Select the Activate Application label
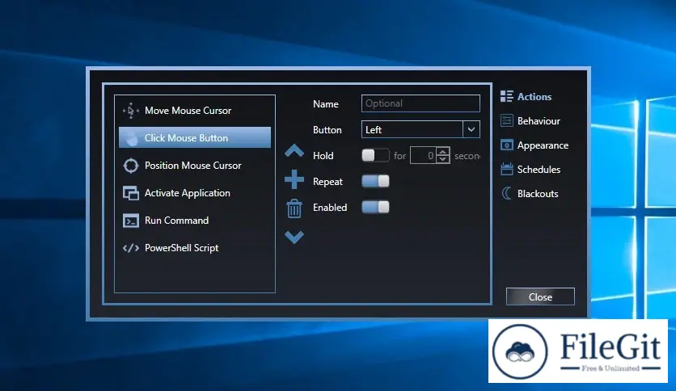676x391 pixels. (187, 193)
